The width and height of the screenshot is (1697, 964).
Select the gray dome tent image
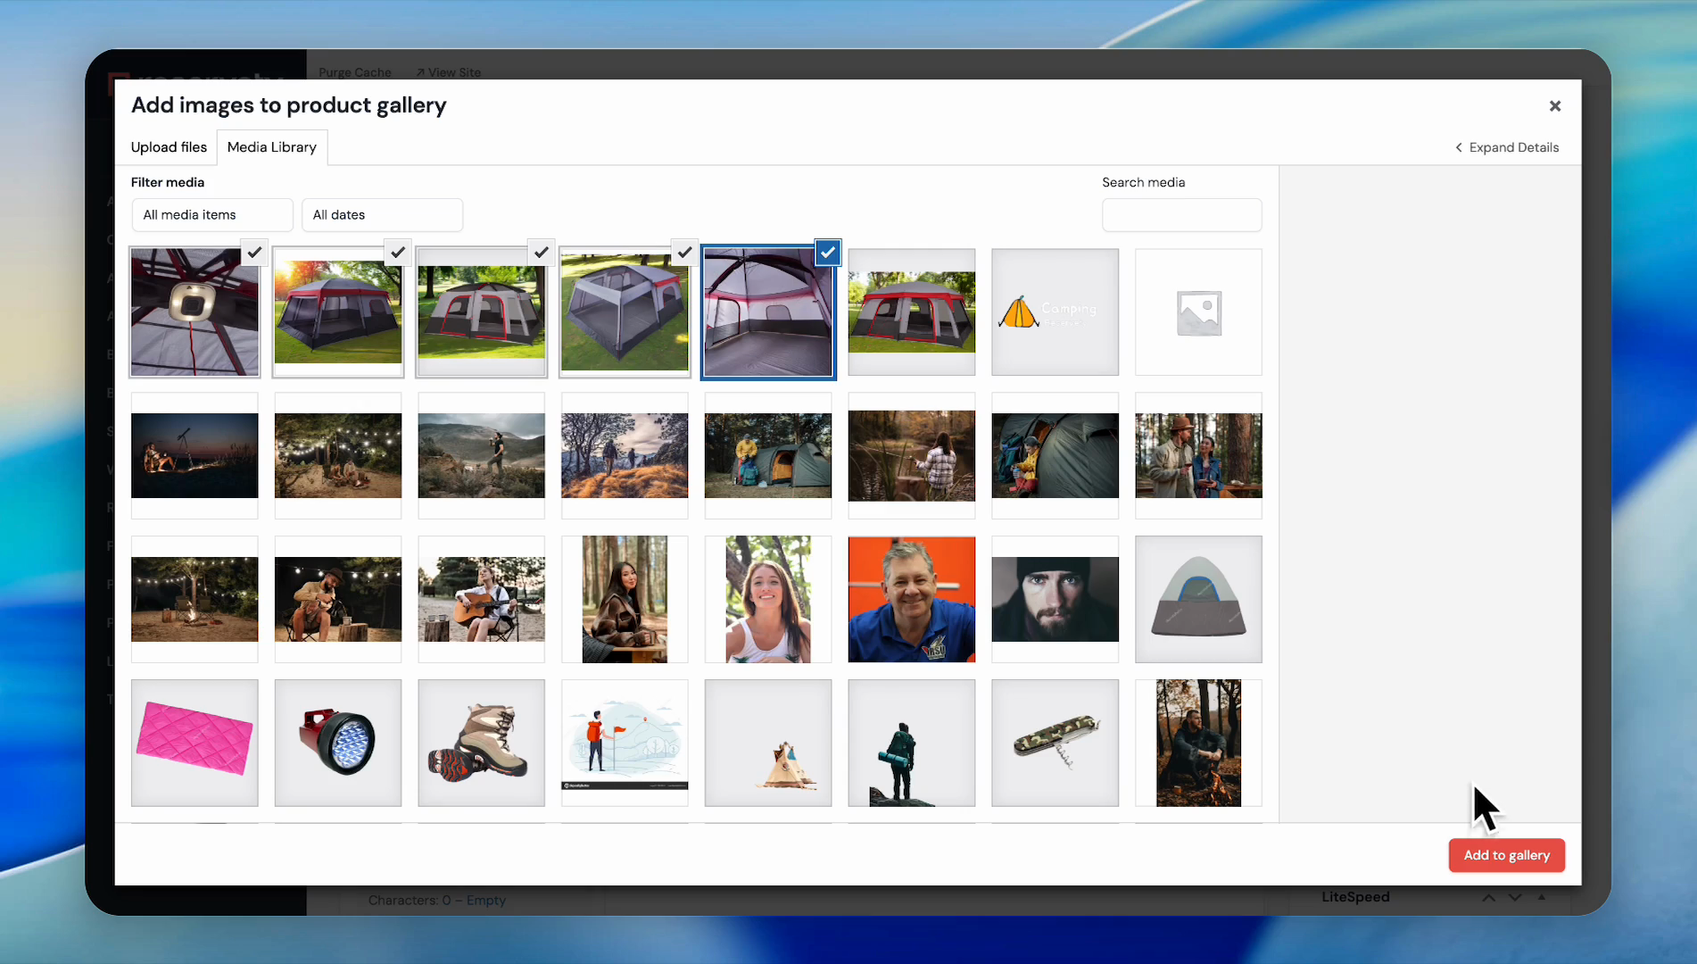(x=1198, y=599)
